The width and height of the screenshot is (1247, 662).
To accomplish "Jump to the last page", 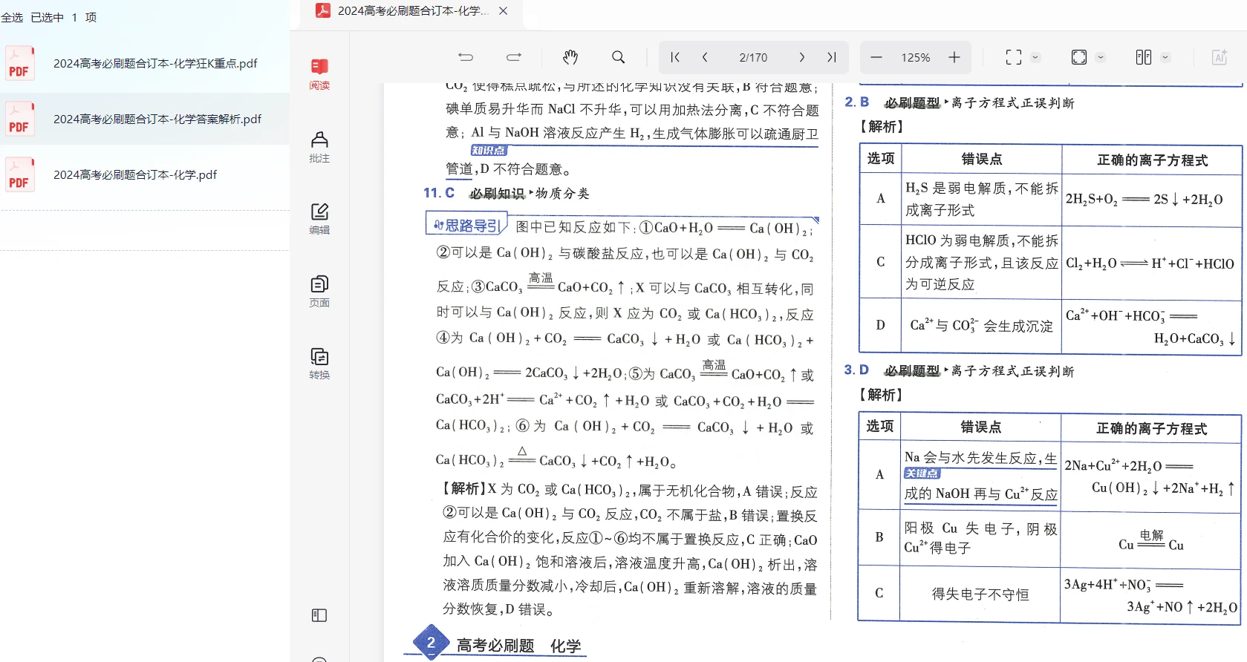I will [x=832, y=57].
